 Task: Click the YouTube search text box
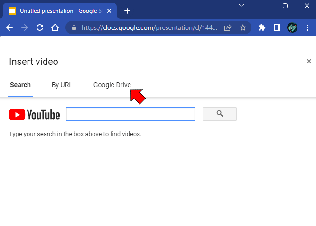click(x=130, y=114)
